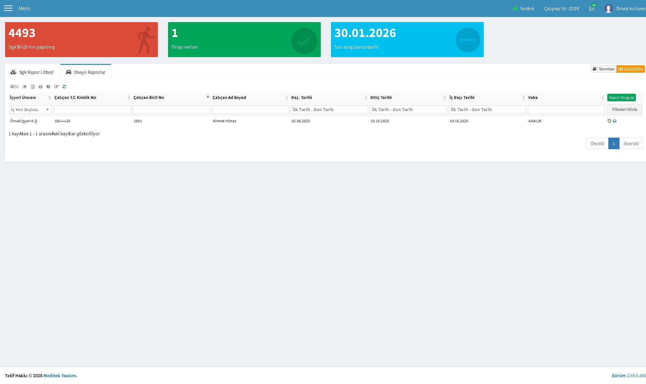This screenshot has height=384, width=646.
Task: Open the table help question-mark icon
Action: point(48,87)
